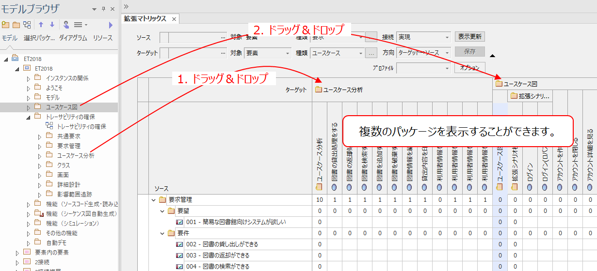Click the plain folder icon in the browser toolbar

16,25
